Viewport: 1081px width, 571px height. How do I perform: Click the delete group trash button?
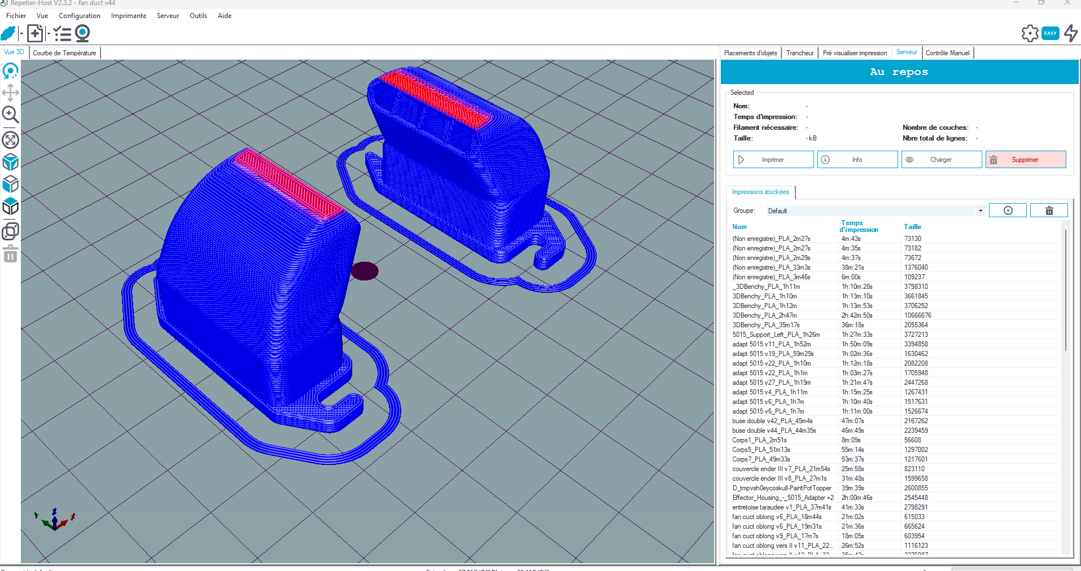click(1049, 210)
